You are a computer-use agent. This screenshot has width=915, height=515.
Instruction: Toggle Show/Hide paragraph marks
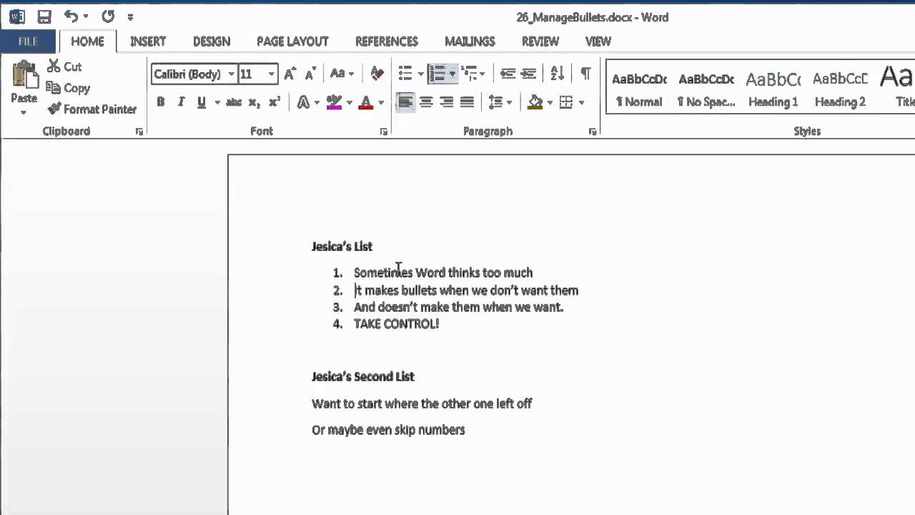(585, 74)
